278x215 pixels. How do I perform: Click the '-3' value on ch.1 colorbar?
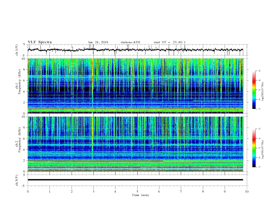click(x=259, y=71)
